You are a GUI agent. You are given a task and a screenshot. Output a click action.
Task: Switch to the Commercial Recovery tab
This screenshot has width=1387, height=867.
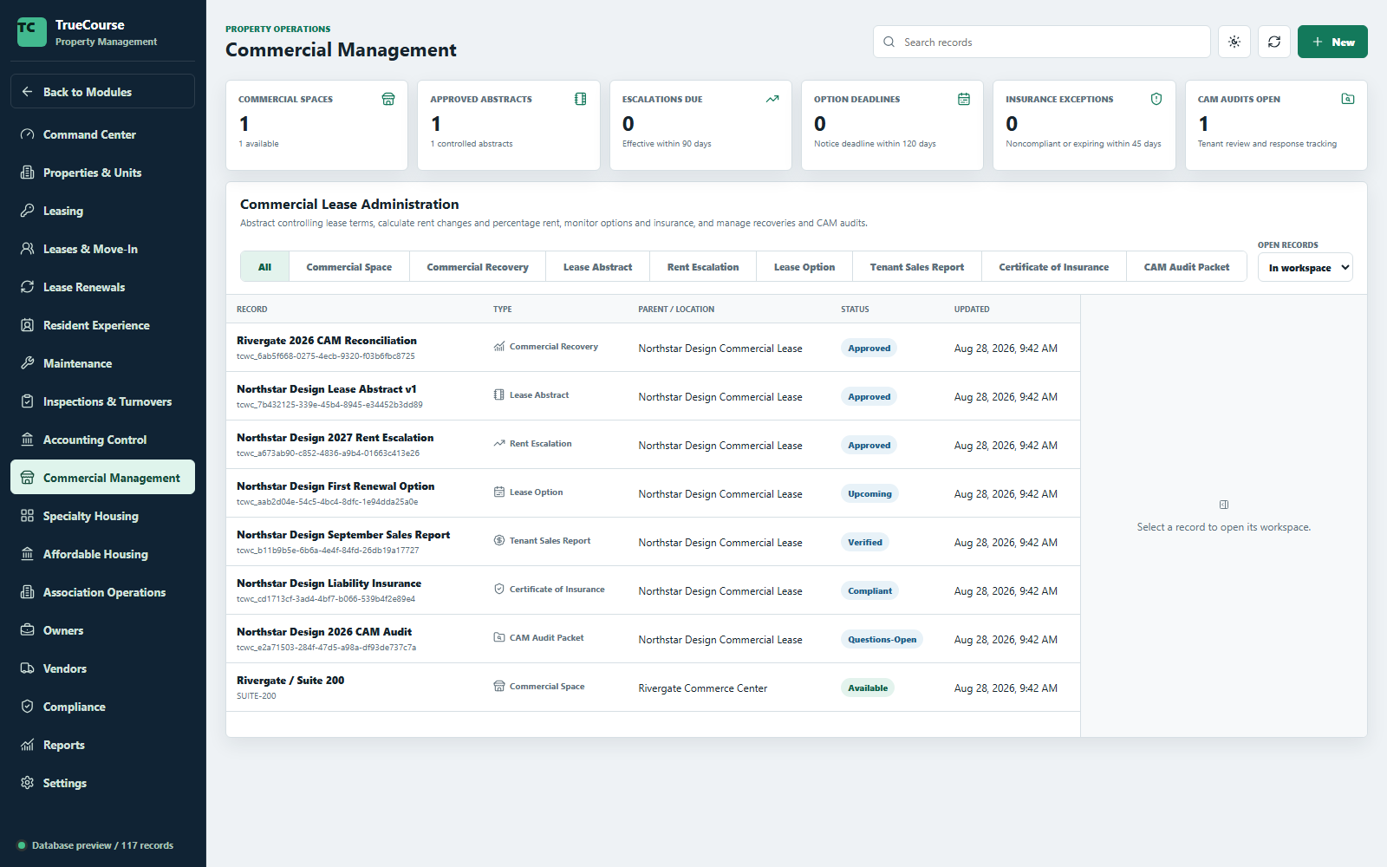(478, 267)
